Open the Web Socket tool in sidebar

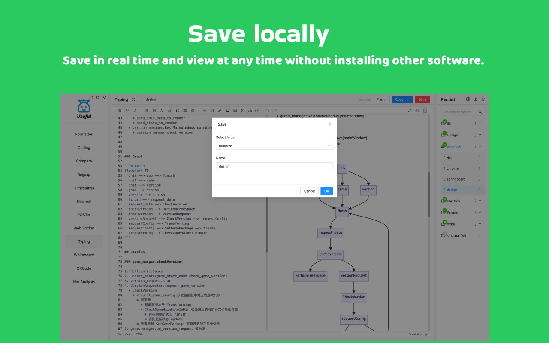(84, 228)
